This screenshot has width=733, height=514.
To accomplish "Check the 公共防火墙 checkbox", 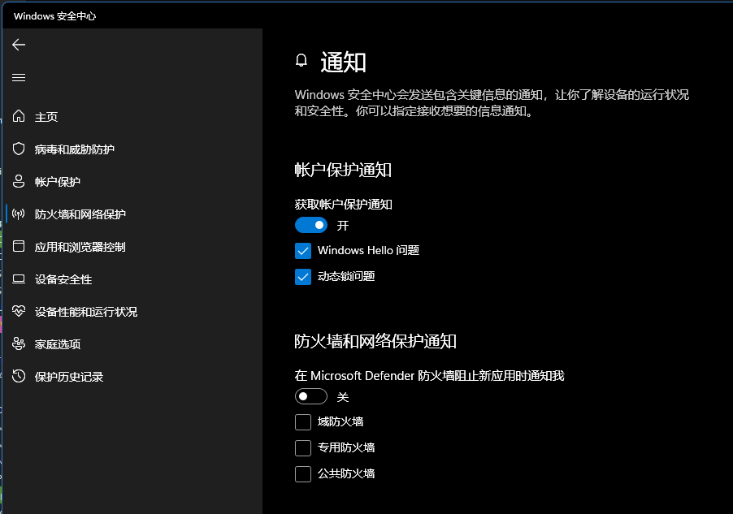I will [x=303, y=474].
